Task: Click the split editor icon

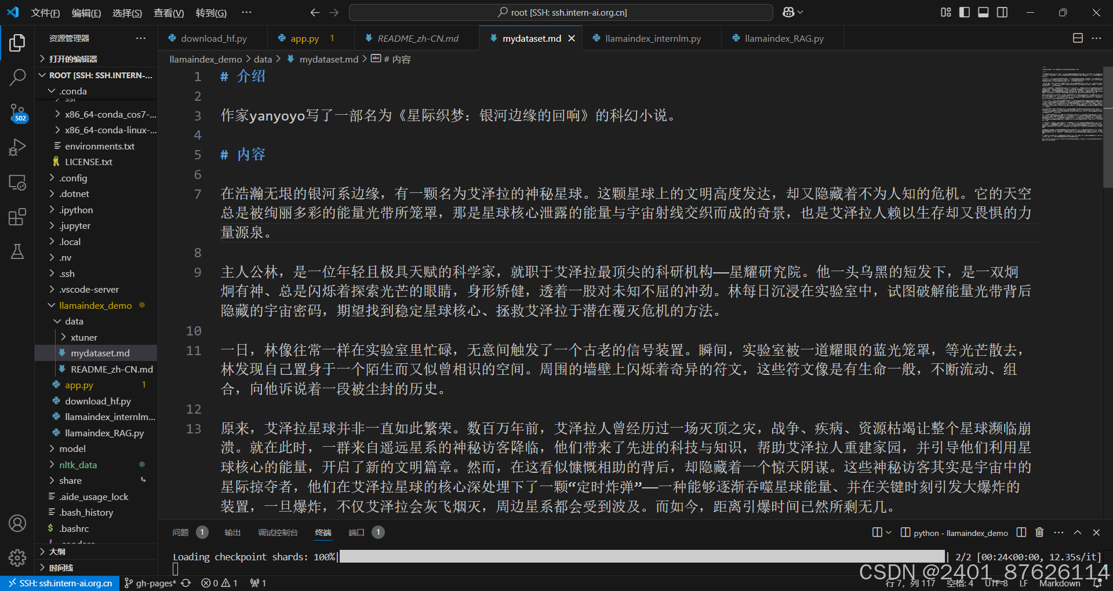Action: point(1078,38)
